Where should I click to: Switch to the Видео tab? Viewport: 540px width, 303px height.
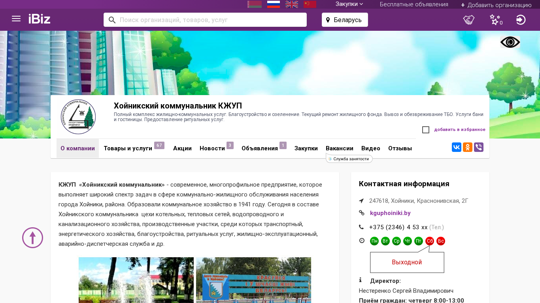click(371, 148)
